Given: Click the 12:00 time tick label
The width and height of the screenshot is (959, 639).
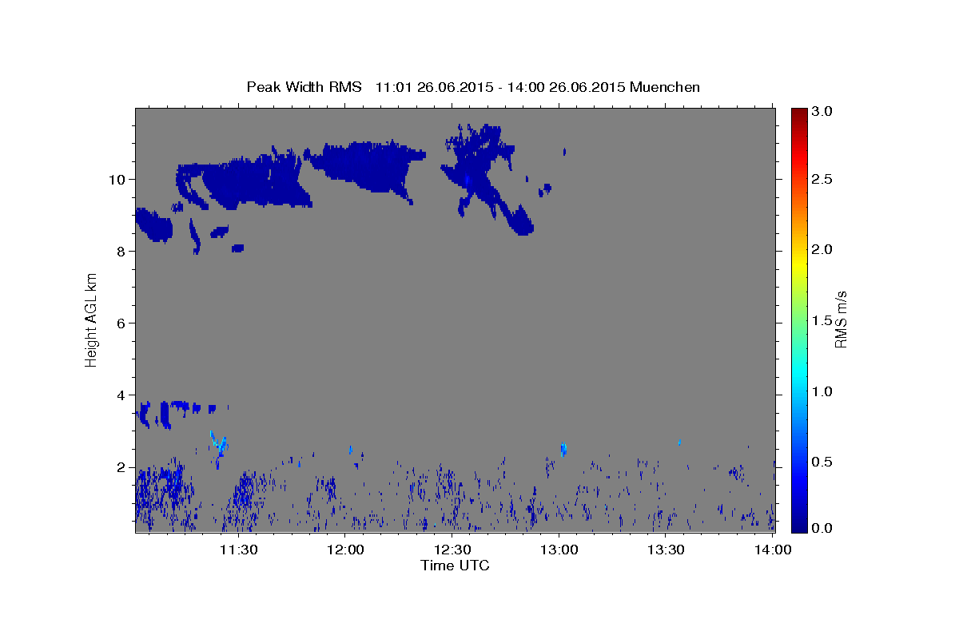Looking at the screenshot, I should [x=345, y=550].
